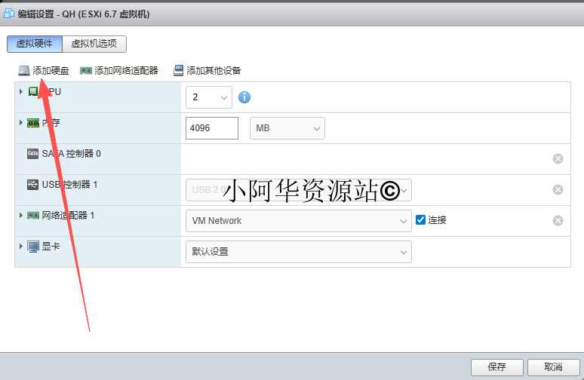Open the memory unit MB dropdown

click(x=287, y=128)
